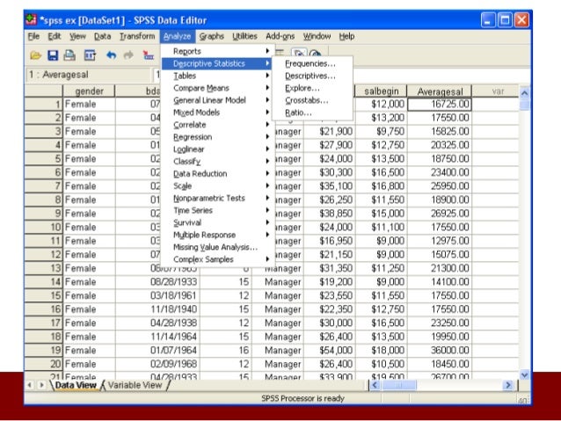
Task: Choose Ratio from the submenu
Action: pyautogui.click(x=312, y=113)
